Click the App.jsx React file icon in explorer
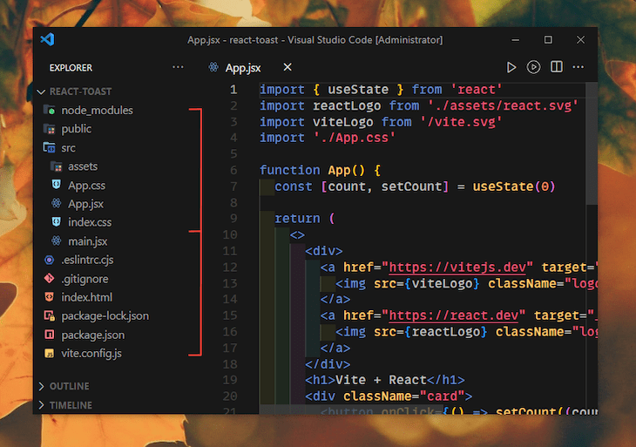Image resolution: width=636 pixels, height=447 pixels. tap(57, 203)
